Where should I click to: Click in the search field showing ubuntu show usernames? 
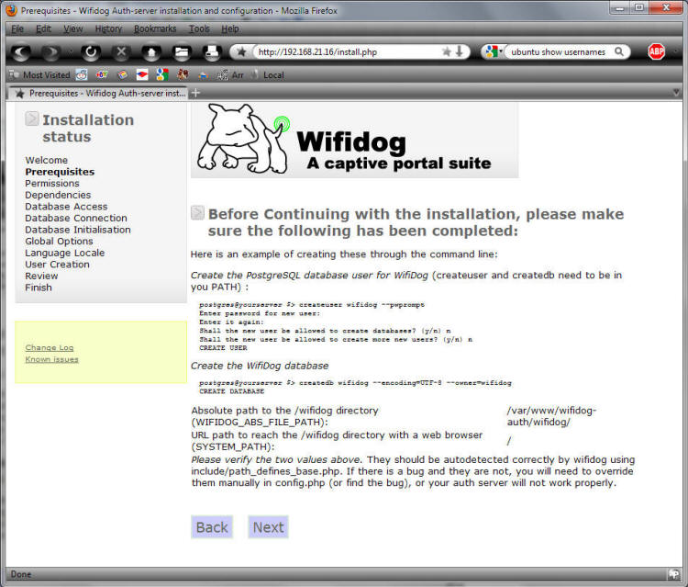560,51
